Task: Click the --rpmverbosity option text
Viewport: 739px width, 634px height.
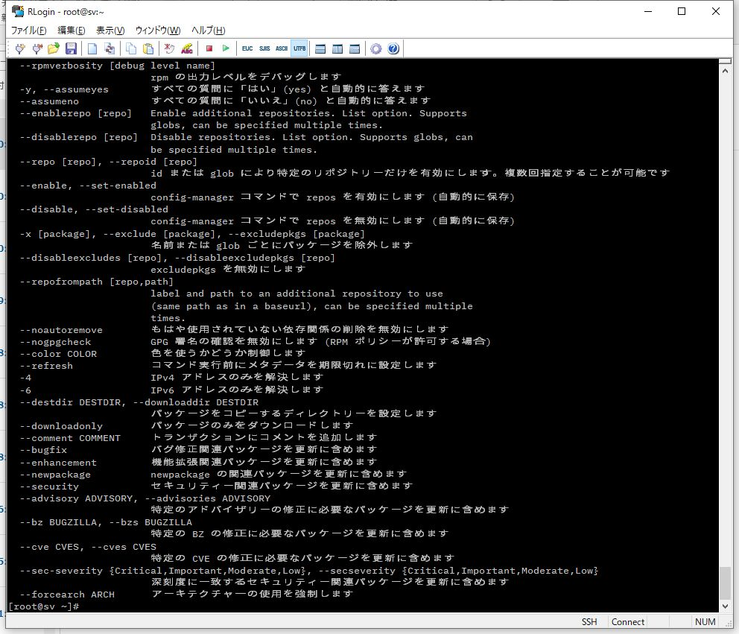Action: 61,66
